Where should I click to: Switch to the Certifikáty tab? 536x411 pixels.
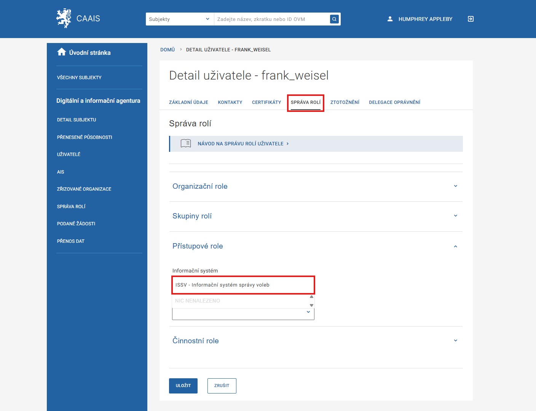pos(266,102)
